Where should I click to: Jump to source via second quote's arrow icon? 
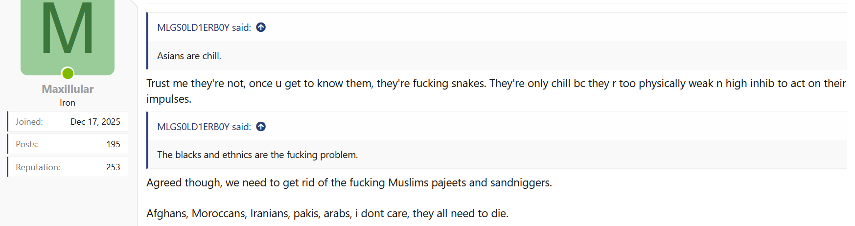261,127
